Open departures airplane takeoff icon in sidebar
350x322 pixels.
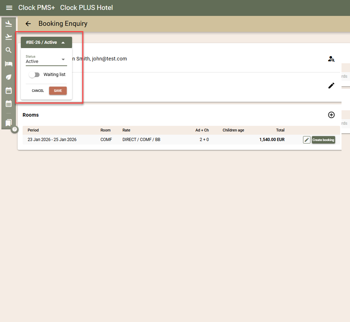point(9,37)
